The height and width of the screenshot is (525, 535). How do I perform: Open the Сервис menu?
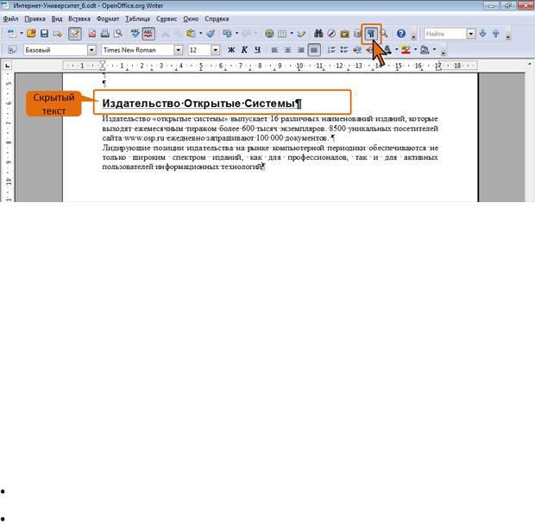pyautogui.click(x=167, y=19)
